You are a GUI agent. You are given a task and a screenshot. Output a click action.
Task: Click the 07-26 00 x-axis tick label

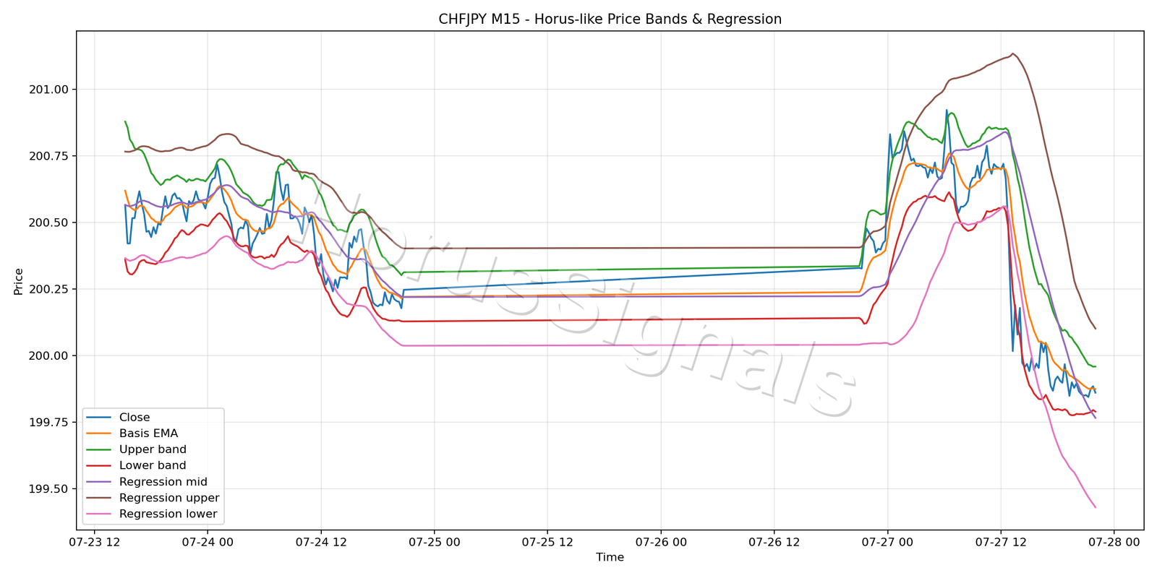coord(661,542)
